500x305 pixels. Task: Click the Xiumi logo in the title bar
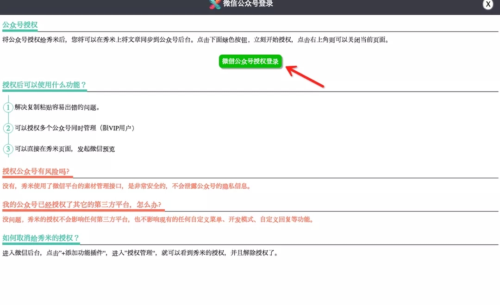(214, 4)
